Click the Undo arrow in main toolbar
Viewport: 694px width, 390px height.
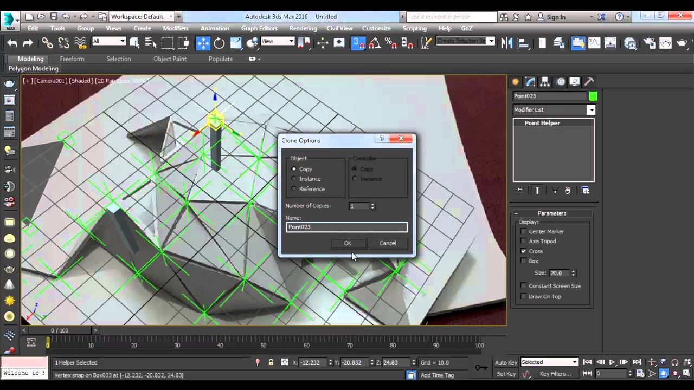click(x=12, y=43)
